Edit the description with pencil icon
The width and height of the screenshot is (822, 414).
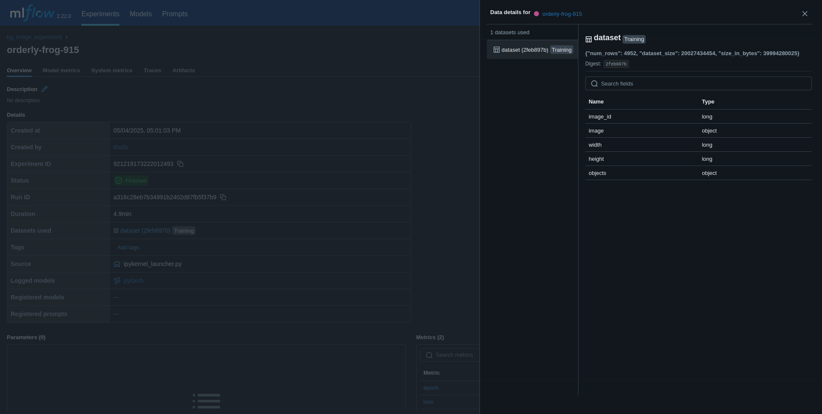pyautogui.click(x=45, y=89)
